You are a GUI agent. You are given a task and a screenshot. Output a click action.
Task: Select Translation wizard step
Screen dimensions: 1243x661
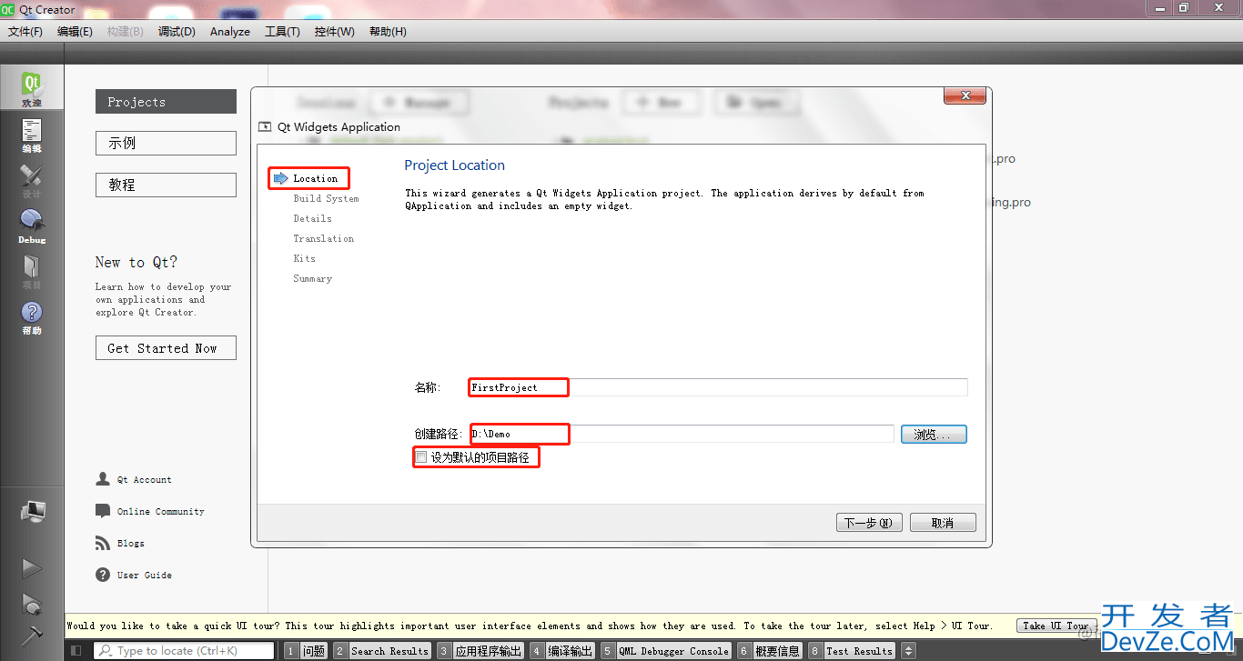pyautogui.click(x=323, y=238)
